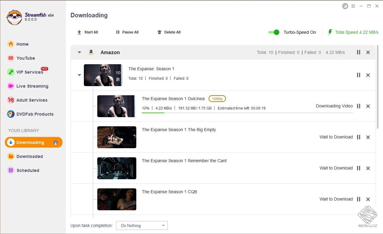Toggle Turbo-Speed switch off
Screen dimensions: 383x234
click(274, 32)
